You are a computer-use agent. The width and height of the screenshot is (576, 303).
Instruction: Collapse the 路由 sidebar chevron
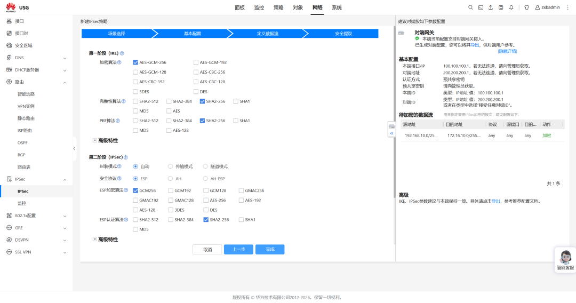(x=65, y=82)
